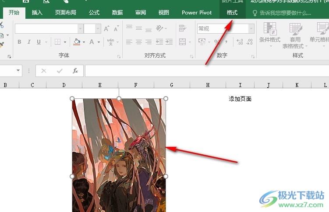Image resolution: width=329 pixels, height=212 pixels.
Task: Increase font size
Action: [x=106, y=28]
